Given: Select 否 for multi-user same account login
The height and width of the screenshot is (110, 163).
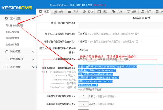Looking at the screenshot, I should (x=85, y=50).
